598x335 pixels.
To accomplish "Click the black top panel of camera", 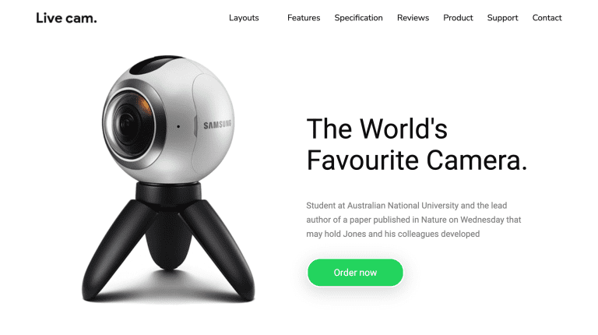I will click(x=157, y=64).
